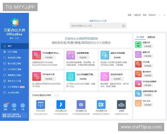Image resolution: width=167 pixels, height=134 pixels.
Task: Open the 配置 settings link
Action: pos(129,15)
